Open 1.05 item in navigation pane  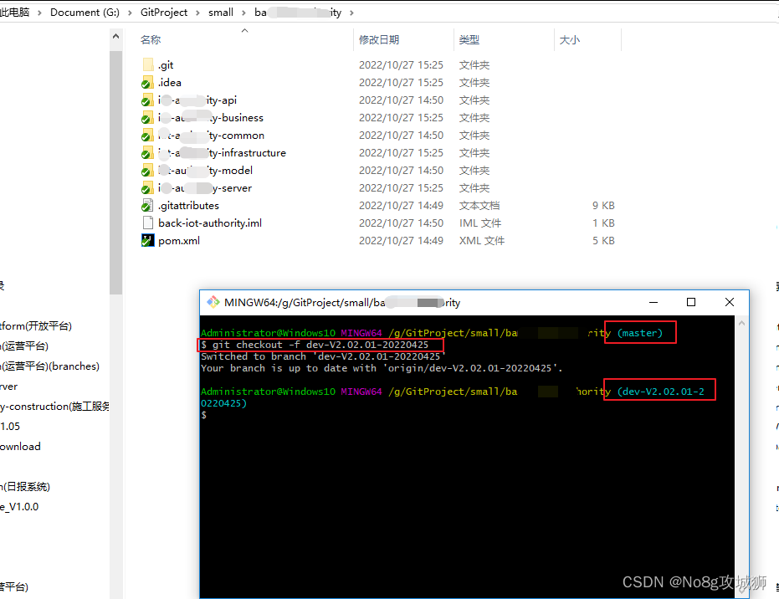[10, 426]
